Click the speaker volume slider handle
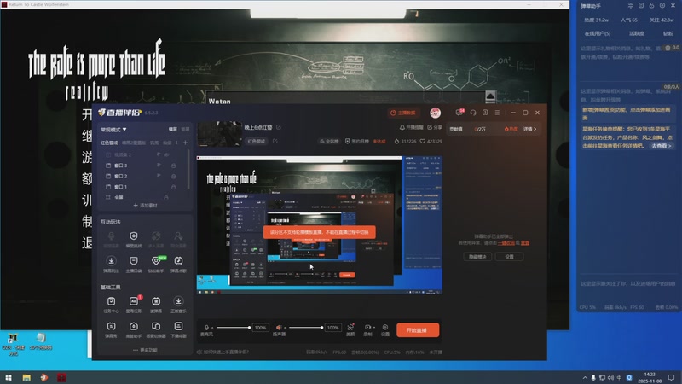Image resolution: width=682 pixels, height=384 pixels. (x=321, y=328)
